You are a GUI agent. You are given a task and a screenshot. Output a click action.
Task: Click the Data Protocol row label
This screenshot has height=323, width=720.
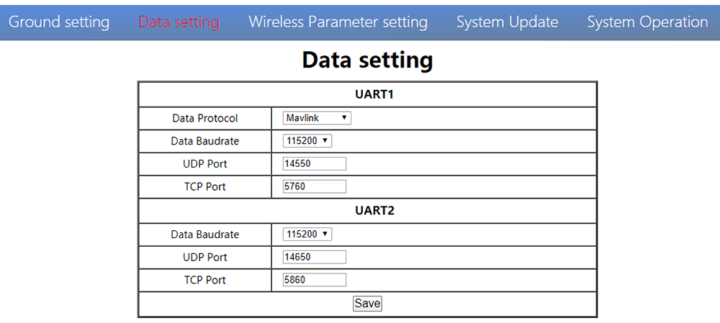pyautogui.click(x=204, y=118)
